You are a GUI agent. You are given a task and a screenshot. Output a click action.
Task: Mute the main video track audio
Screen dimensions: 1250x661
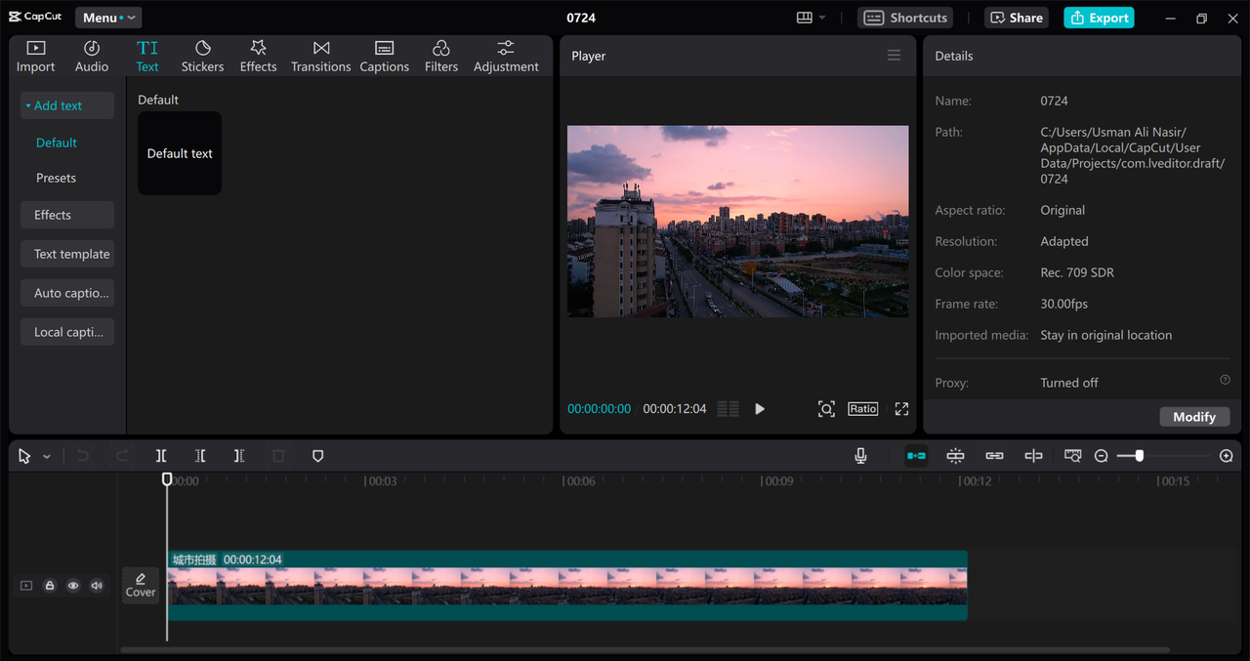pyautogui.click(x=97, y=586)
